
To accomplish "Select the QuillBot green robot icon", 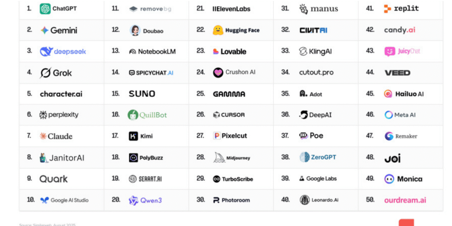I will tap(133, 115).
